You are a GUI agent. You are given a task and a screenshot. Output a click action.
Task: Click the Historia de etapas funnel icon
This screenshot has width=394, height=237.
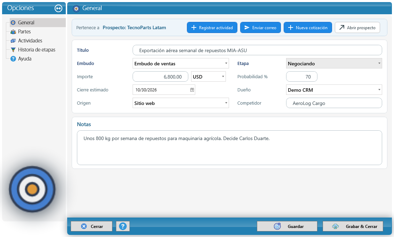[13, 50]
